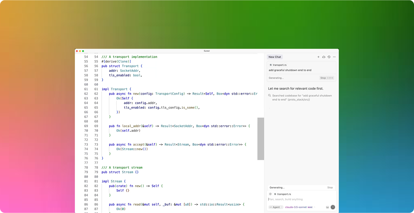Image resolution: width=414 pixels, height=213 pixels.
Task: Click the 'pub struct Stream {}' line
Action: [x=120, y=172]
